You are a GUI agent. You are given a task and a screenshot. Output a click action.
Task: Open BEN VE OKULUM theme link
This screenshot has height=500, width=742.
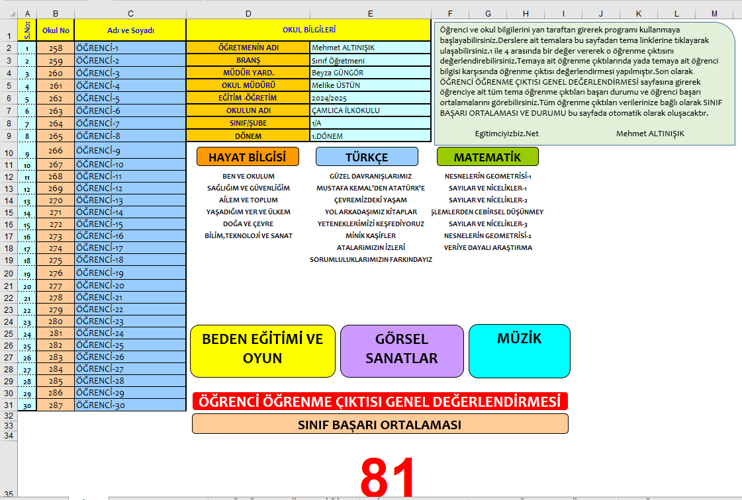(x=248, y=176)
